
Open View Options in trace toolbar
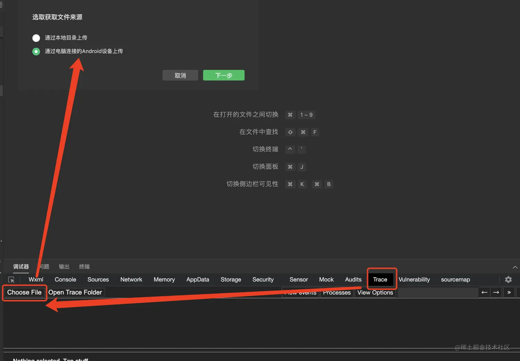pos(375,293)
